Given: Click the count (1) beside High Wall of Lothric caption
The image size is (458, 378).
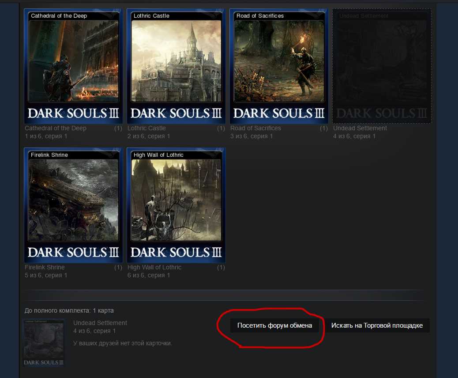Looking at the screenshot, I should (x=221, y=267).
